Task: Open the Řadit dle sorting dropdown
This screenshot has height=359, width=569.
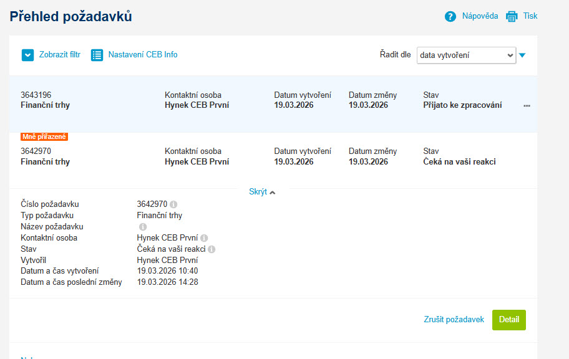Action: pos(466,55)
